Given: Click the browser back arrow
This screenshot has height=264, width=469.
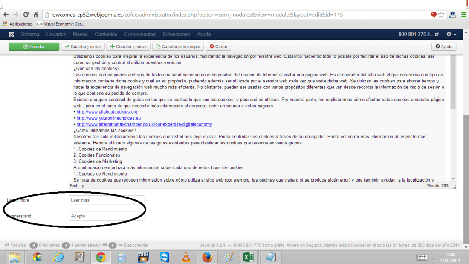Looking at the screenshot, I should 6,15.
